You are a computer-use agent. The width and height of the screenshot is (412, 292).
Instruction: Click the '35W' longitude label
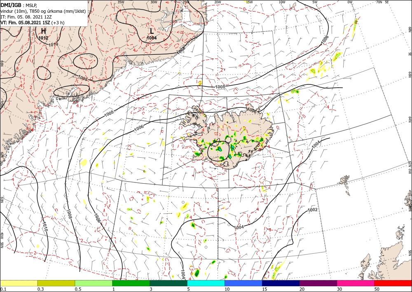(x=121, y=2)
